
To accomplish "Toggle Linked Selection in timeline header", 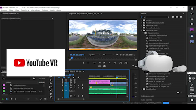I will (69, 78).
